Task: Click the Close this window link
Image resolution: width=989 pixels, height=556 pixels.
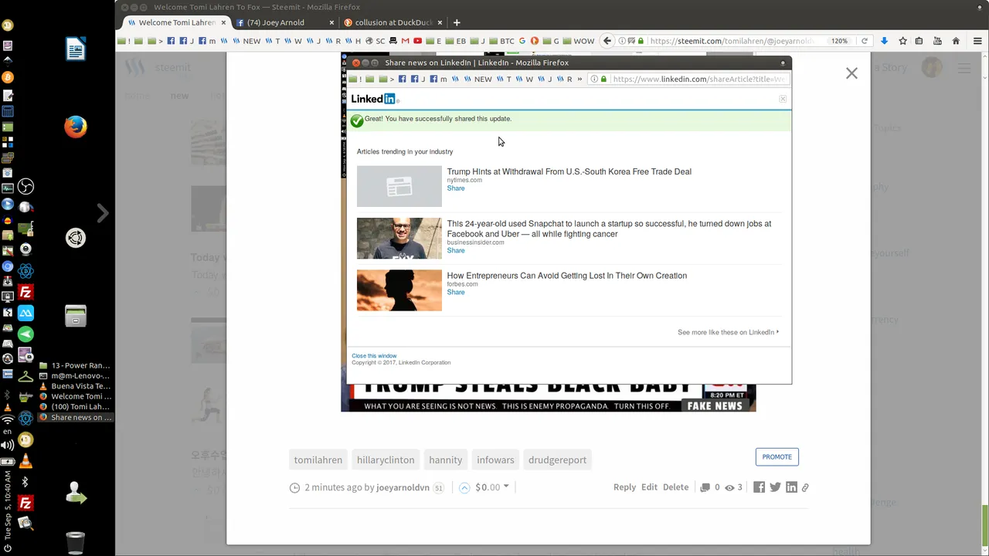Action: click(x=374, y=356)
